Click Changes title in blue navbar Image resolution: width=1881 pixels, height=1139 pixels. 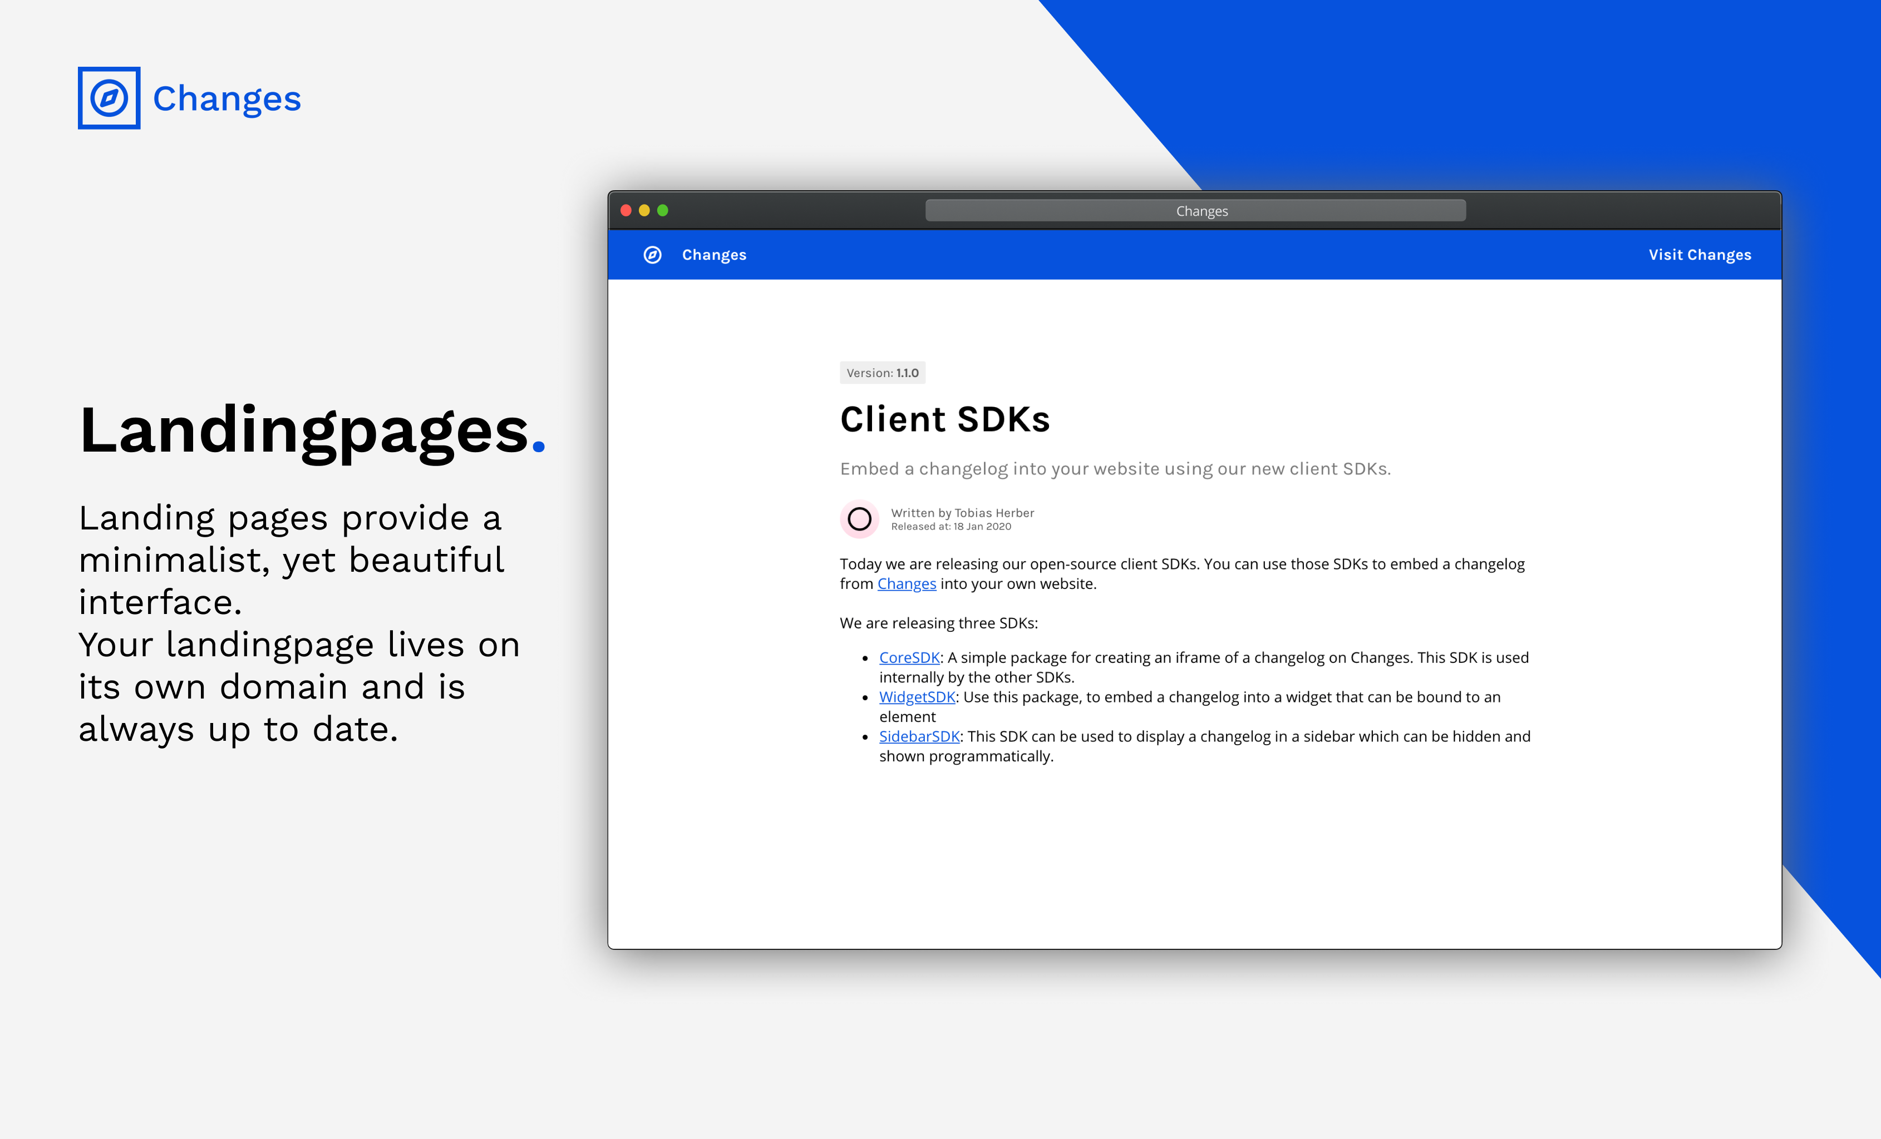pyautogui.click(x=714, y=255)
